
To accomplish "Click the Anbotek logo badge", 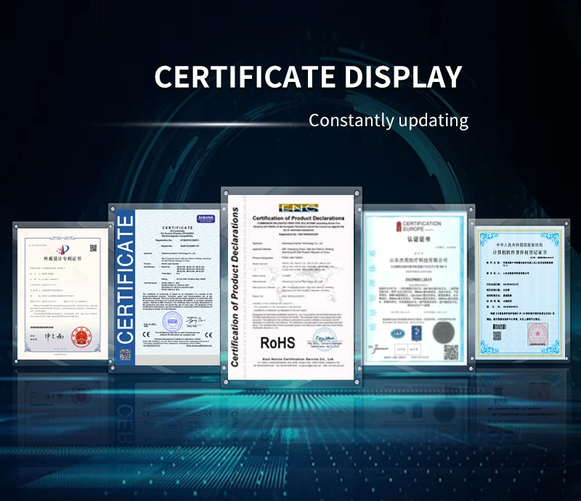I will [x=206, y=219].
